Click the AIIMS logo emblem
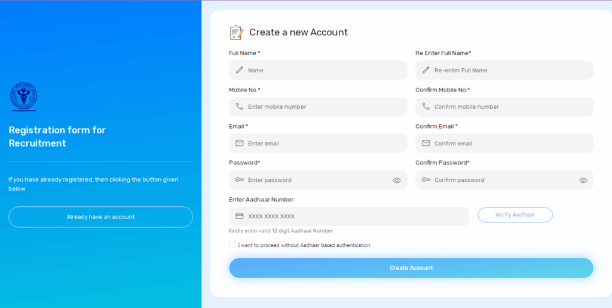The height and width of the screenshot is (308, 612). (23, 97)
